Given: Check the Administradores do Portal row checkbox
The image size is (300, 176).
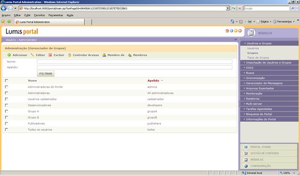Looking at the screenshot, I should (7, 87).
